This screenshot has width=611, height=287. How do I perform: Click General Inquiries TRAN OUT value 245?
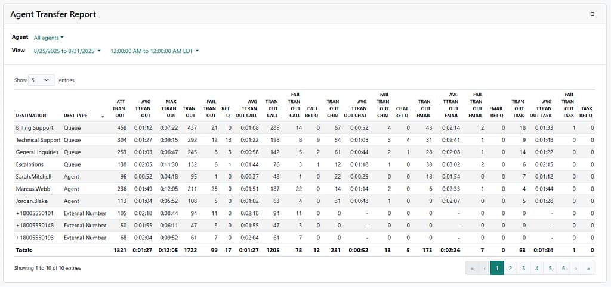click(191, 152)
